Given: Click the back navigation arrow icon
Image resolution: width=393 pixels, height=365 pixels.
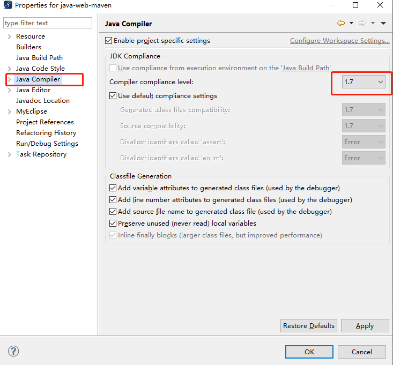Looking at the screenshot, I should (341, 23).
